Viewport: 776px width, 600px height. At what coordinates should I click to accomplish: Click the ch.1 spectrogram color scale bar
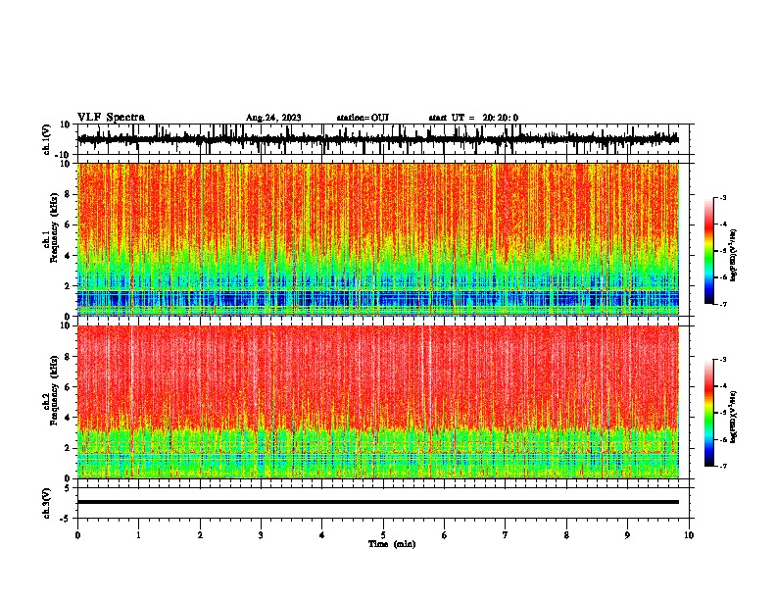(708, 251)
